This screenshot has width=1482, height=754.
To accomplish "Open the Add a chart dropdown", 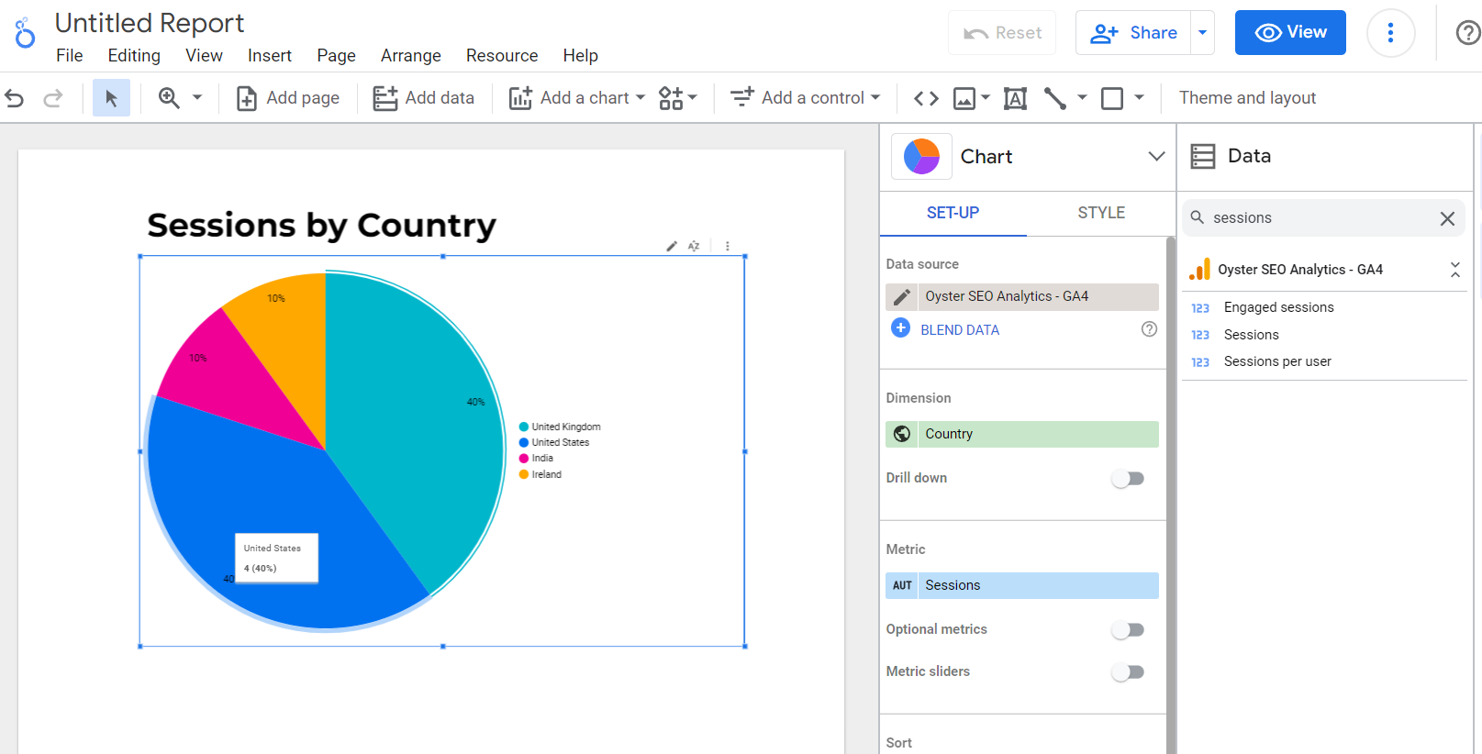I will [x=577, y=98].
